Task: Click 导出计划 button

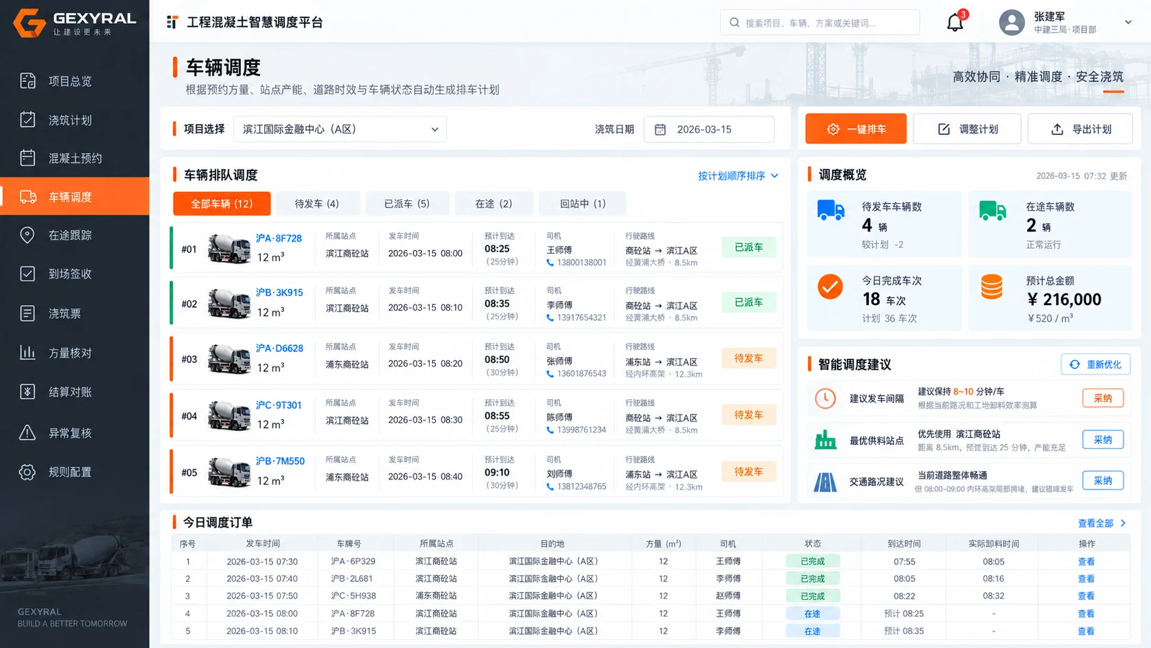Action: point(1080,129)
